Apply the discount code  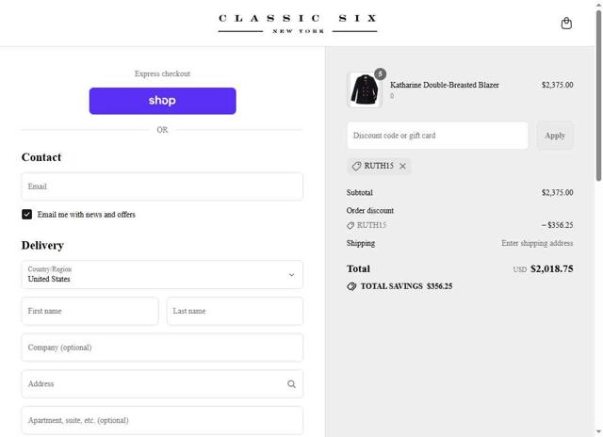[555, 136]
